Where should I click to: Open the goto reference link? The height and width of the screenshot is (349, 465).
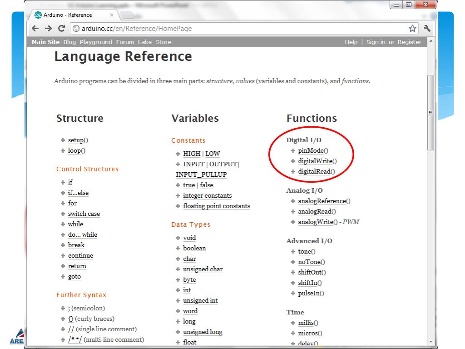[x=74, y=277]
